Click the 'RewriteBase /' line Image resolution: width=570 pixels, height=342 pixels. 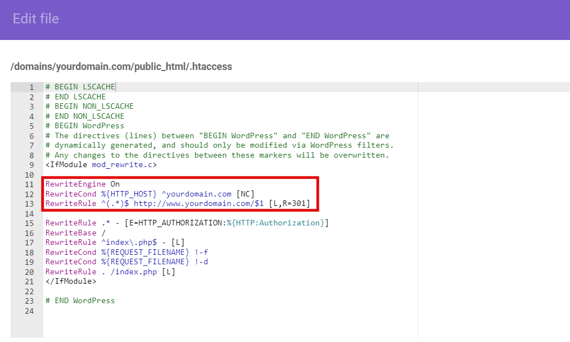point(76,233)
